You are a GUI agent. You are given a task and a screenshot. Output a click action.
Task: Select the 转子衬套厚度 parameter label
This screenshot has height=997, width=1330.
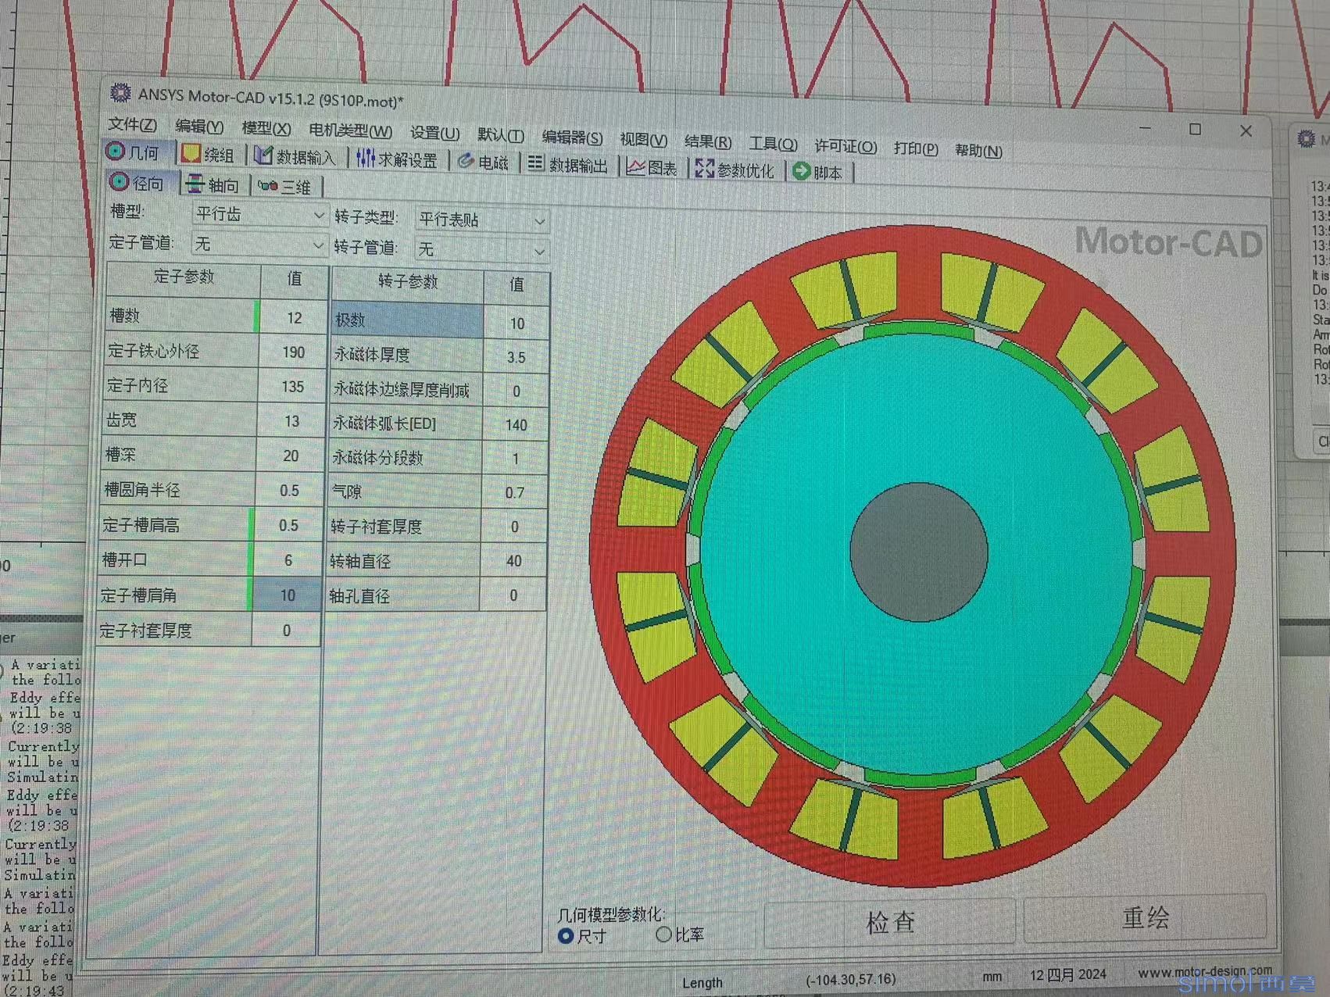[x=405, y=527]
